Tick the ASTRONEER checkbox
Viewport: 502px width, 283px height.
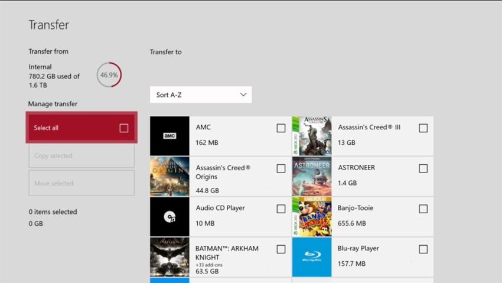423,168
